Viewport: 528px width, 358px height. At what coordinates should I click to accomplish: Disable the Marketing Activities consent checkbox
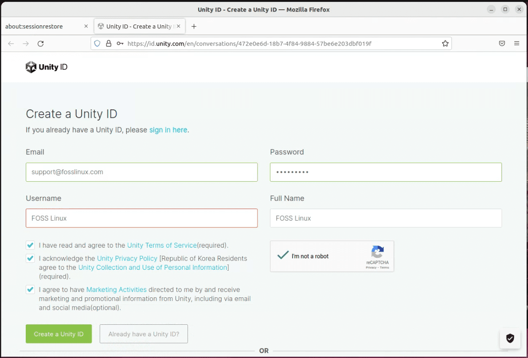(30, 290)
